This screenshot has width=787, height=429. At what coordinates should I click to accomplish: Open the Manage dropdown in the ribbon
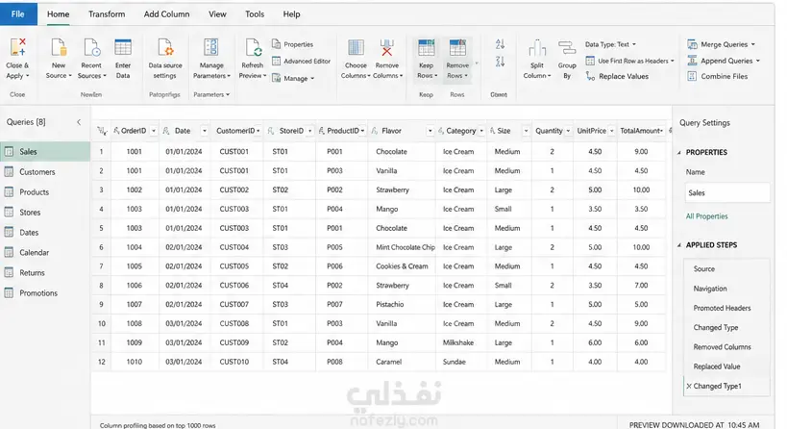tap(293, 78)
